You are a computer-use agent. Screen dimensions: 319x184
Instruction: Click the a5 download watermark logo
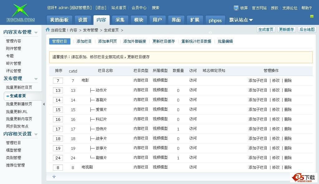(x=303, y=177)
